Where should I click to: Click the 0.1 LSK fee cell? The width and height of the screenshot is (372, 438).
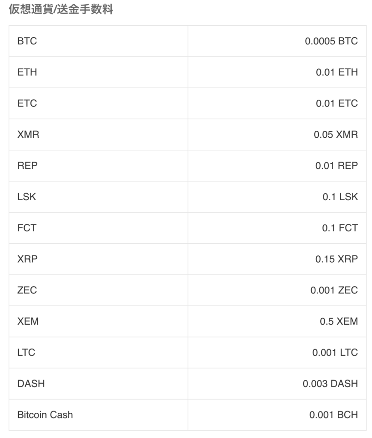[340, 197]
